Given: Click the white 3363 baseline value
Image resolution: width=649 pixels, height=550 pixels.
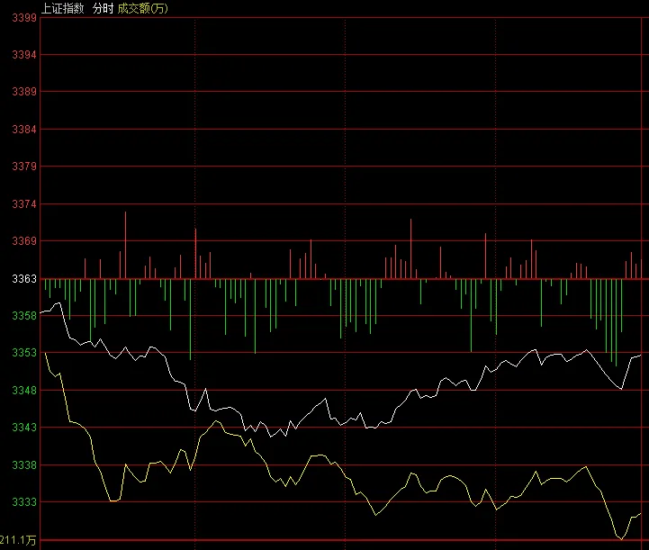Looking at the screenshot, I should click(24, 279).
